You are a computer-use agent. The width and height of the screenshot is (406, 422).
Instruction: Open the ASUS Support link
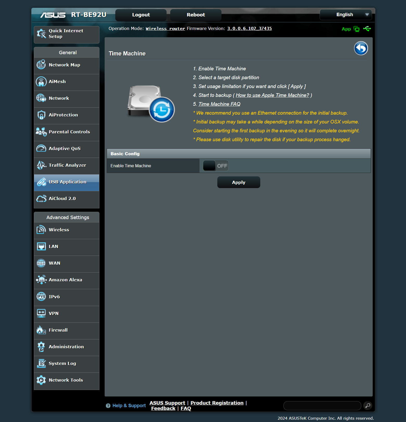167,403
